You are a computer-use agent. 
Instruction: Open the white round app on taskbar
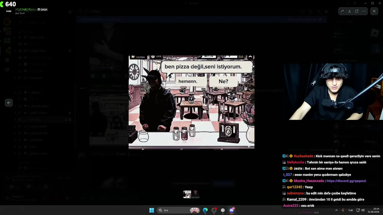pyautogui.click(x=223, y=210)
